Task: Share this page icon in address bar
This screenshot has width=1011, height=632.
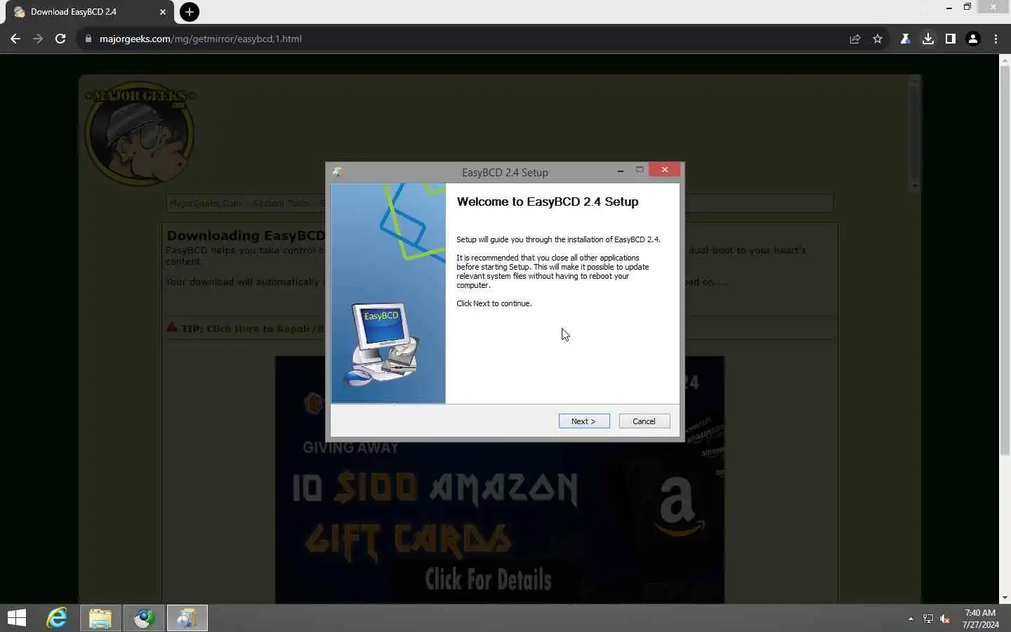Action: pos(855,39)
